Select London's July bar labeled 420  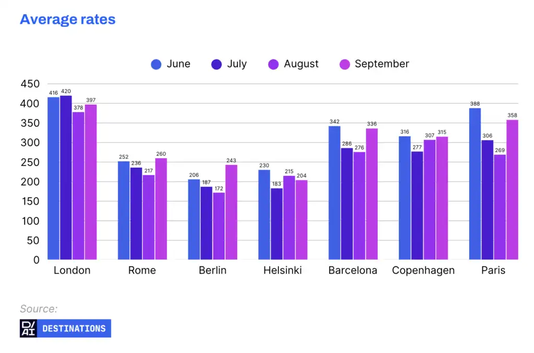point(66,178)
